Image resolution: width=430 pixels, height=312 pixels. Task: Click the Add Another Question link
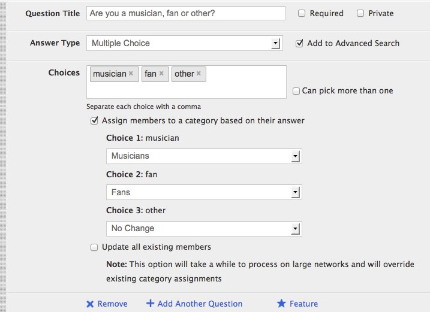[x=200, y=304]
